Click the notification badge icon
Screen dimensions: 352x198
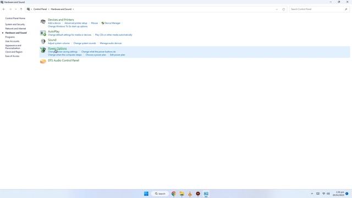[347, 194]
